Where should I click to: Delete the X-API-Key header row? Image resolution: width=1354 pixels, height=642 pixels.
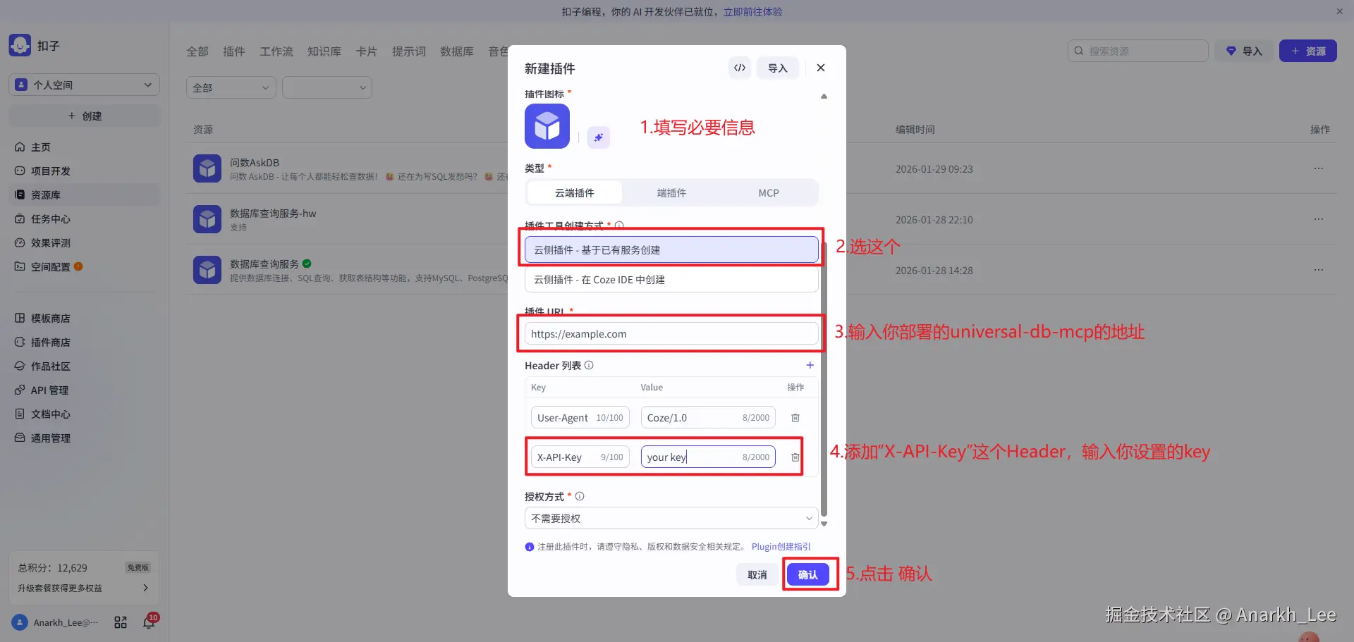click(x=795, y=457)
